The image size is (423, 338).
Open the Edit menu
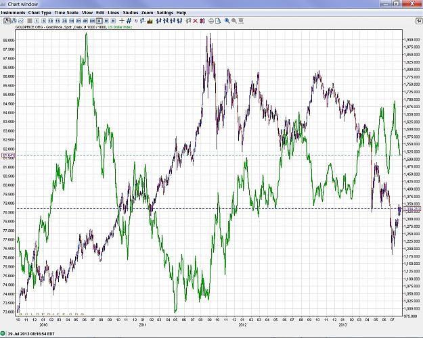click(x=100, y=13)
